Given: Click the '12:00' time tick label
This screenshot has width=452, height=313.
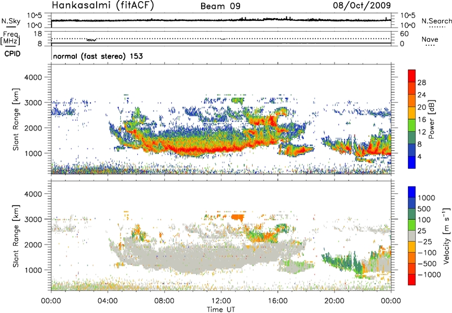Looking at the screenshot, I should (x=221, y=301).
